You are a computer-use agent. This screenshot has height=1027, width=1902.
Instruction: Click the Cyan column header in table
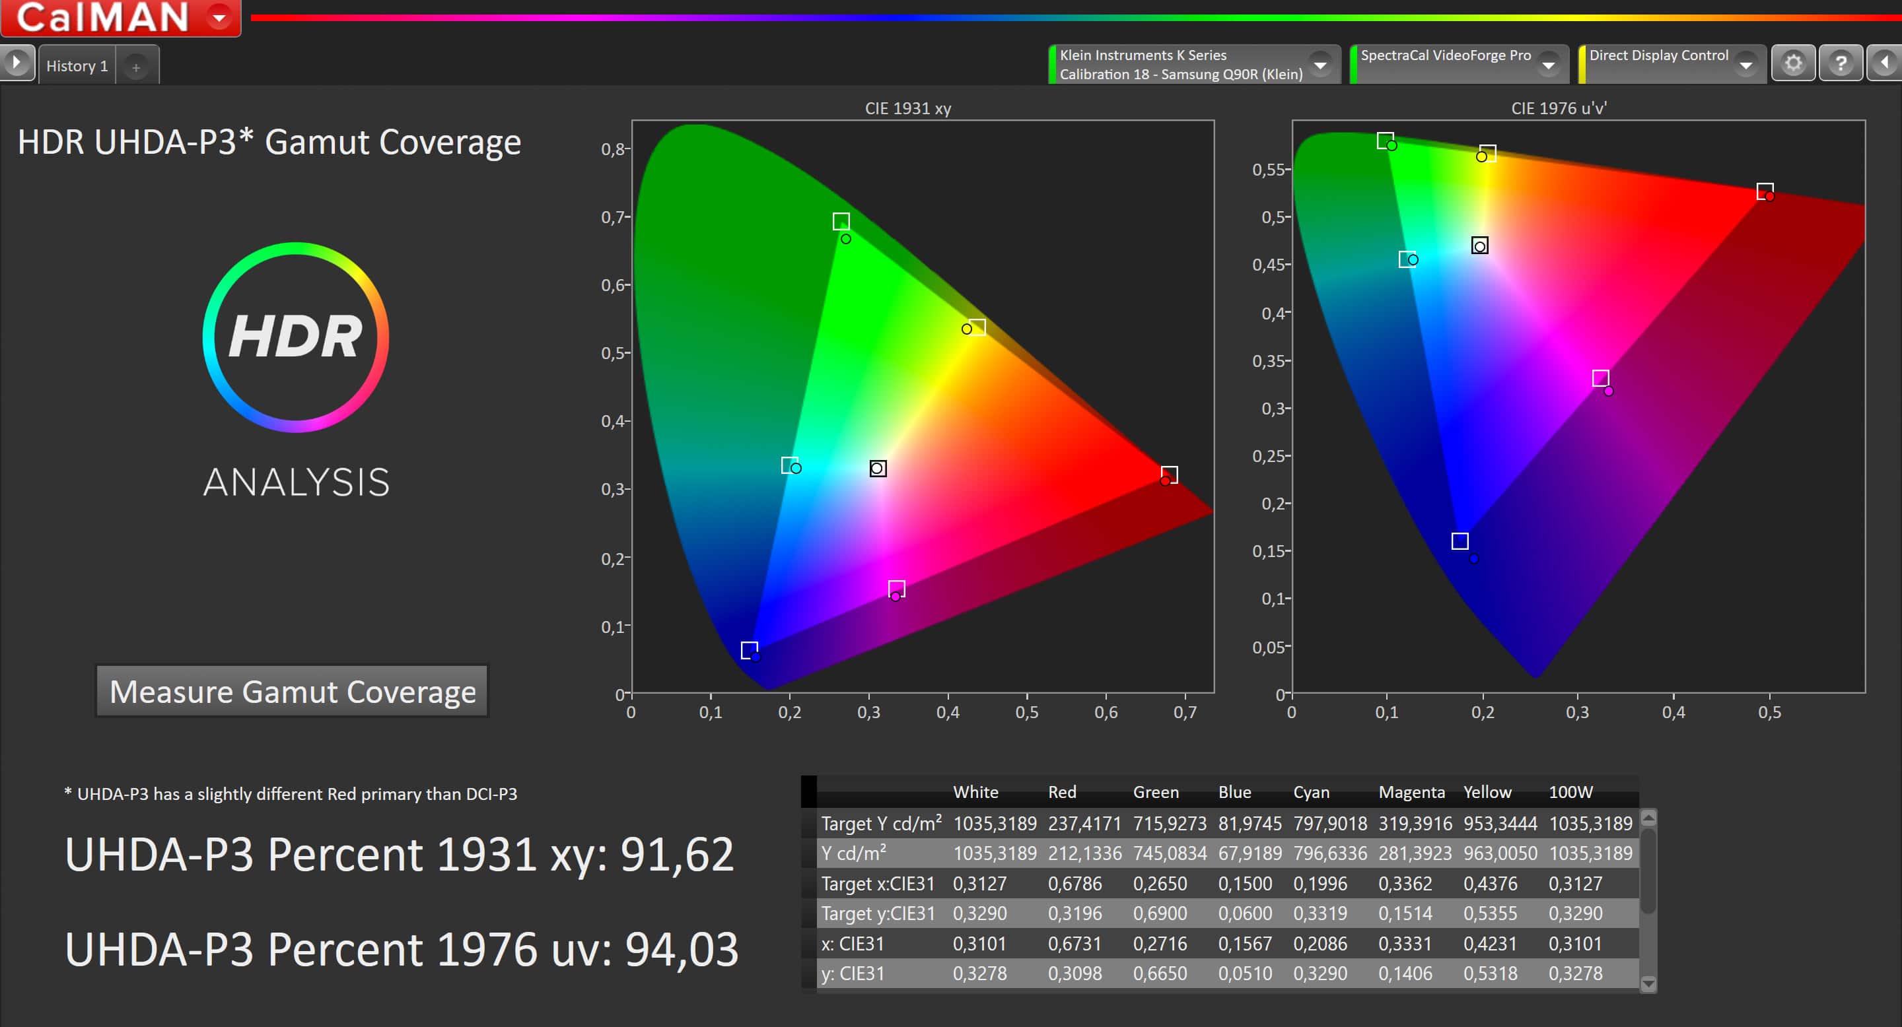pos(1312,791)
